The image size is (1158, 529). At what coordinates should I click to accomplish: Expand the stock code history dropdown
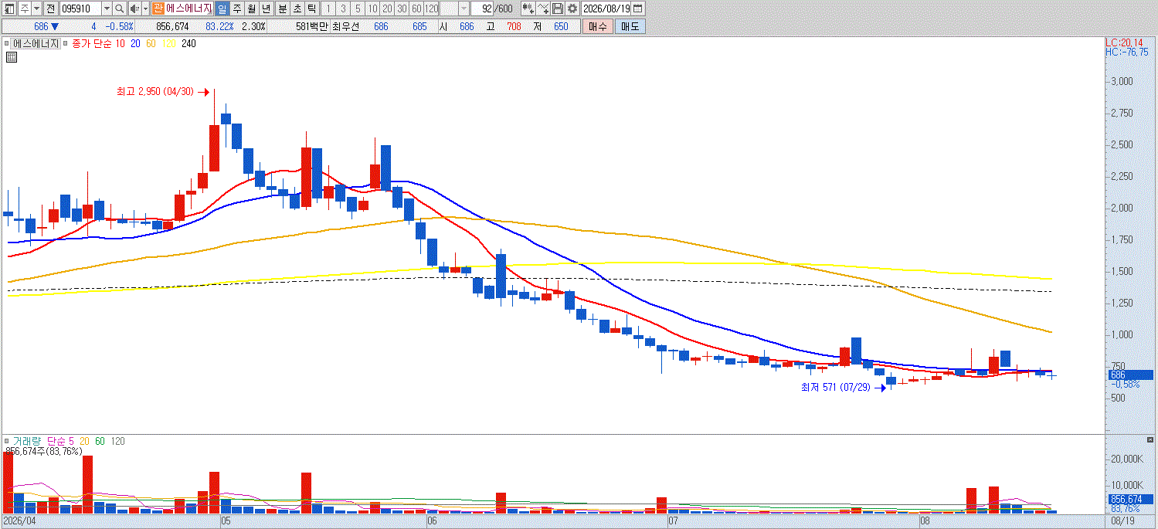107,8
